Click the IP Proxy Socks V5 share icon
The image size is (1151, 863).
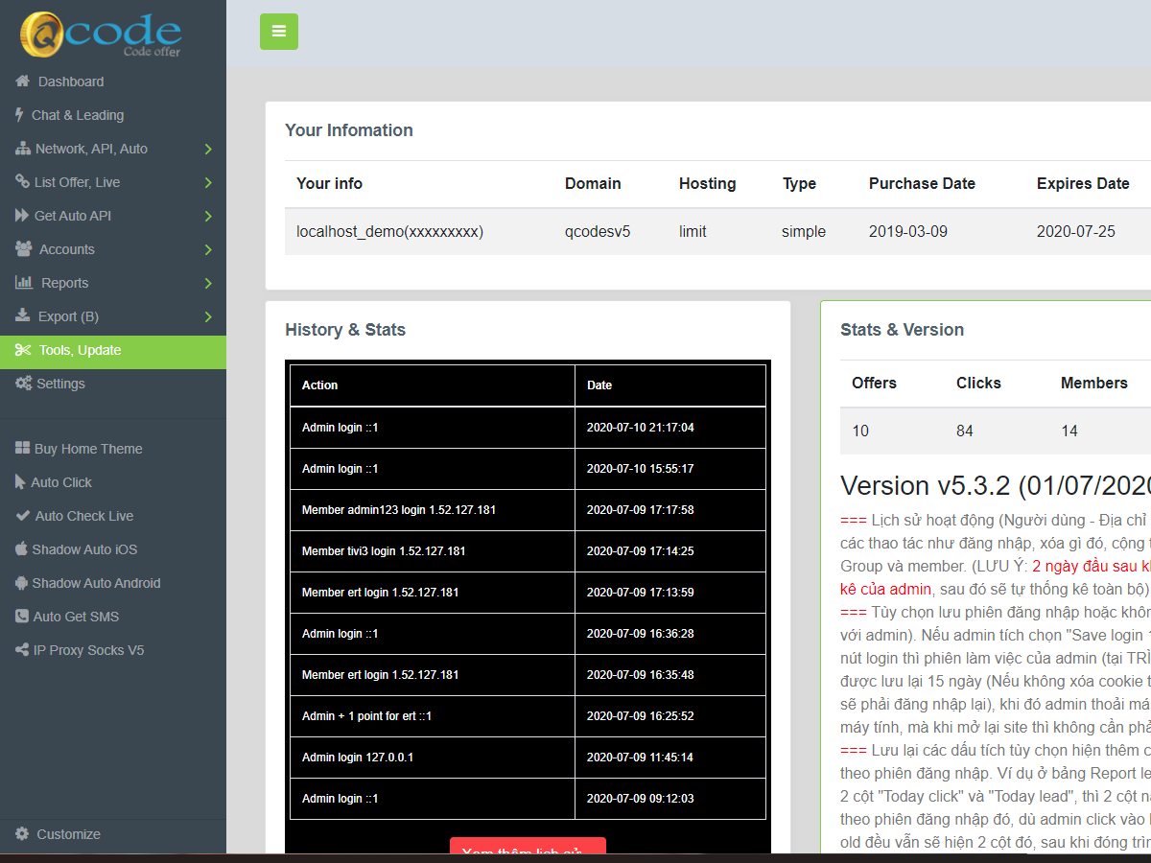click(22, 650)
